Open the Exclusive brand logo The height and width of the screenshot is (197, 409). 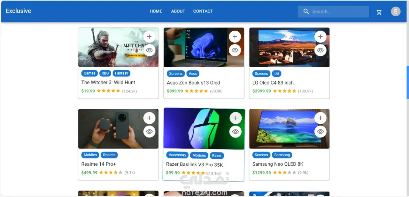[18, 11]
